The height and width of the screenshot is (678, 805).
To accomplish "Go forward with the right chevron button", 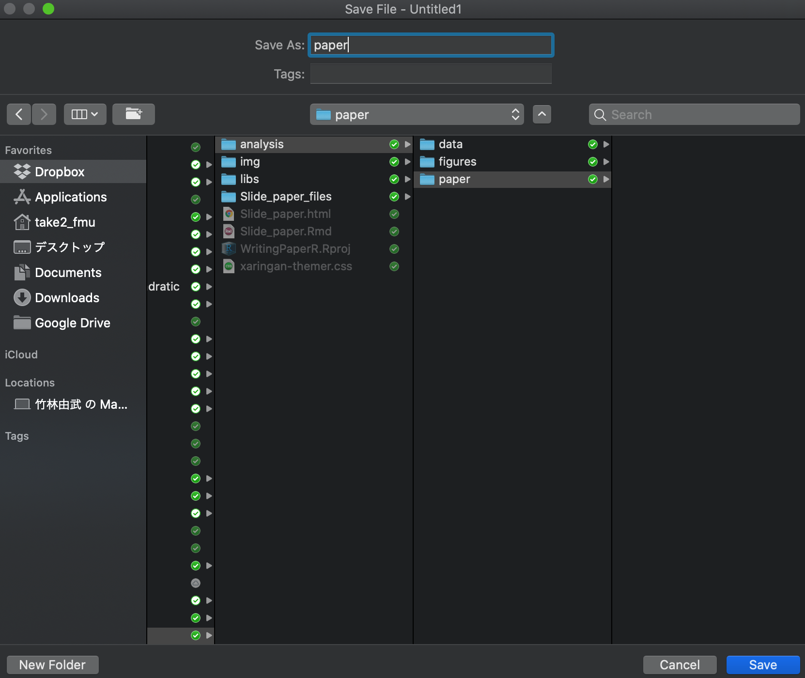I will tap(44, 114).
